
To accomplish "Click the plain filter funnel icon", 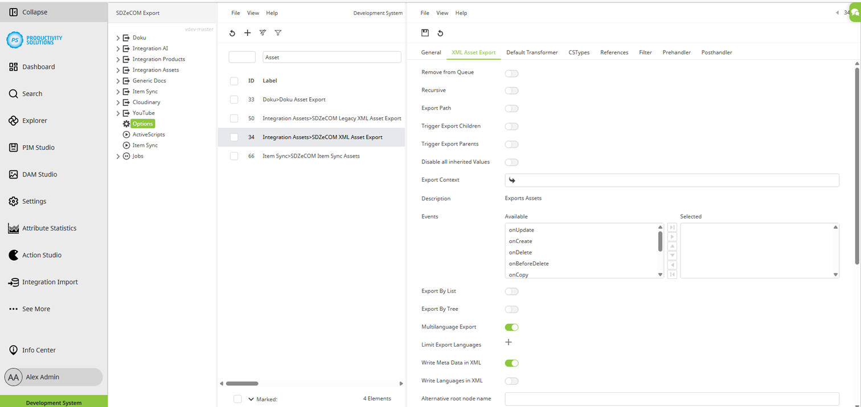I will (278, 33).
